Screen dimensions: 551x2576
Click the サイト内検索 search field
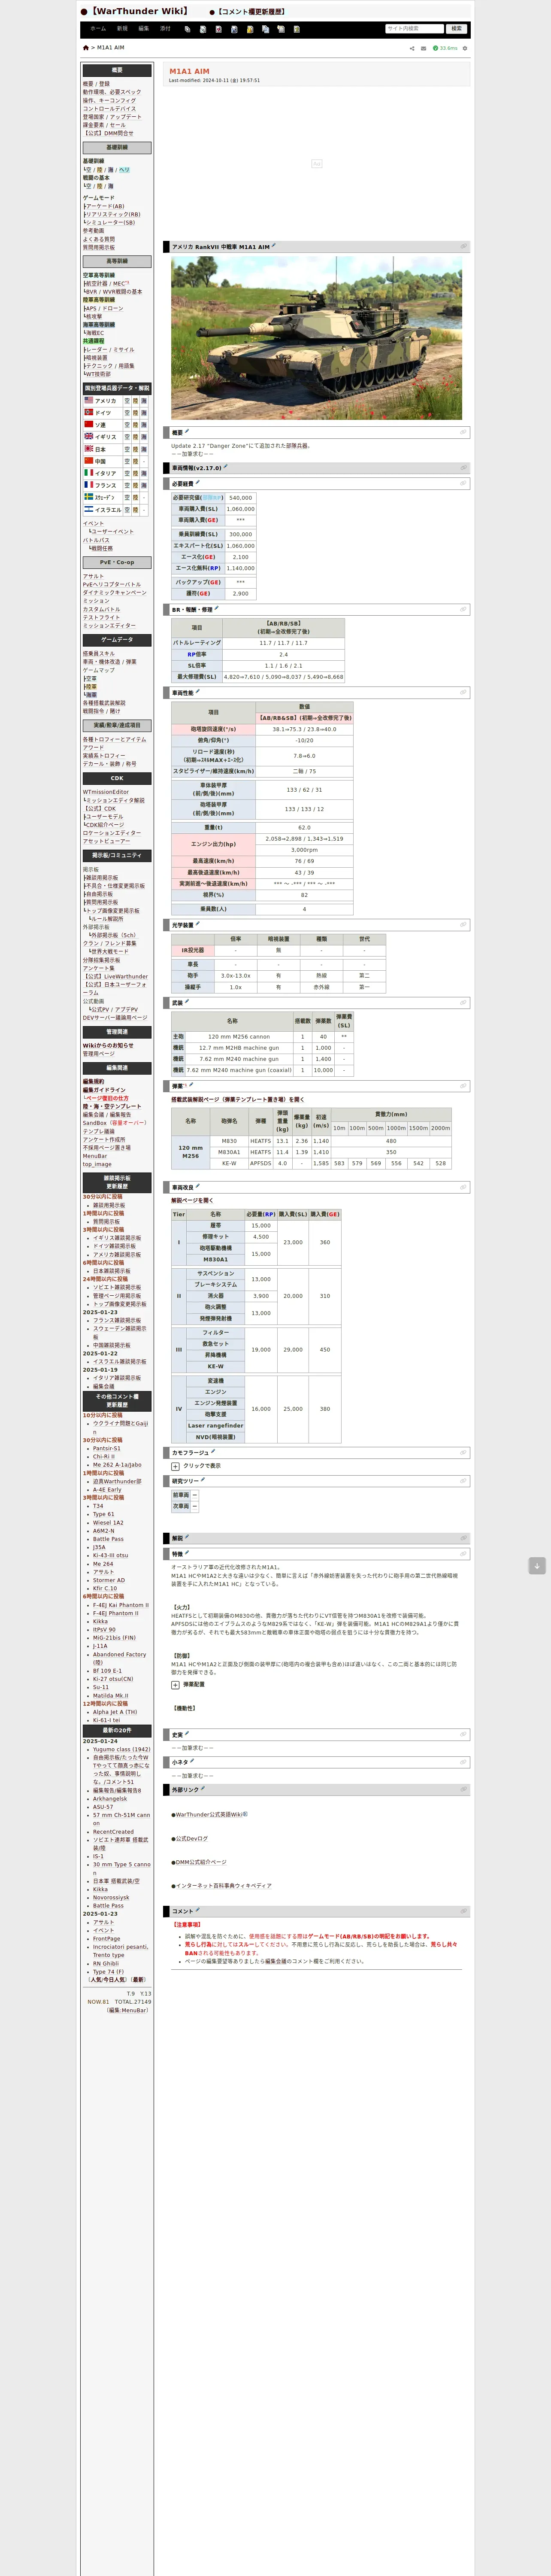[414, 29]
